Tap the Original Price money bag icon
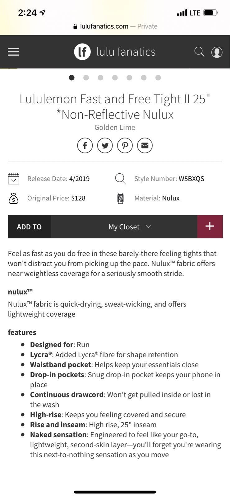The image size is (230, 498). 13,198
